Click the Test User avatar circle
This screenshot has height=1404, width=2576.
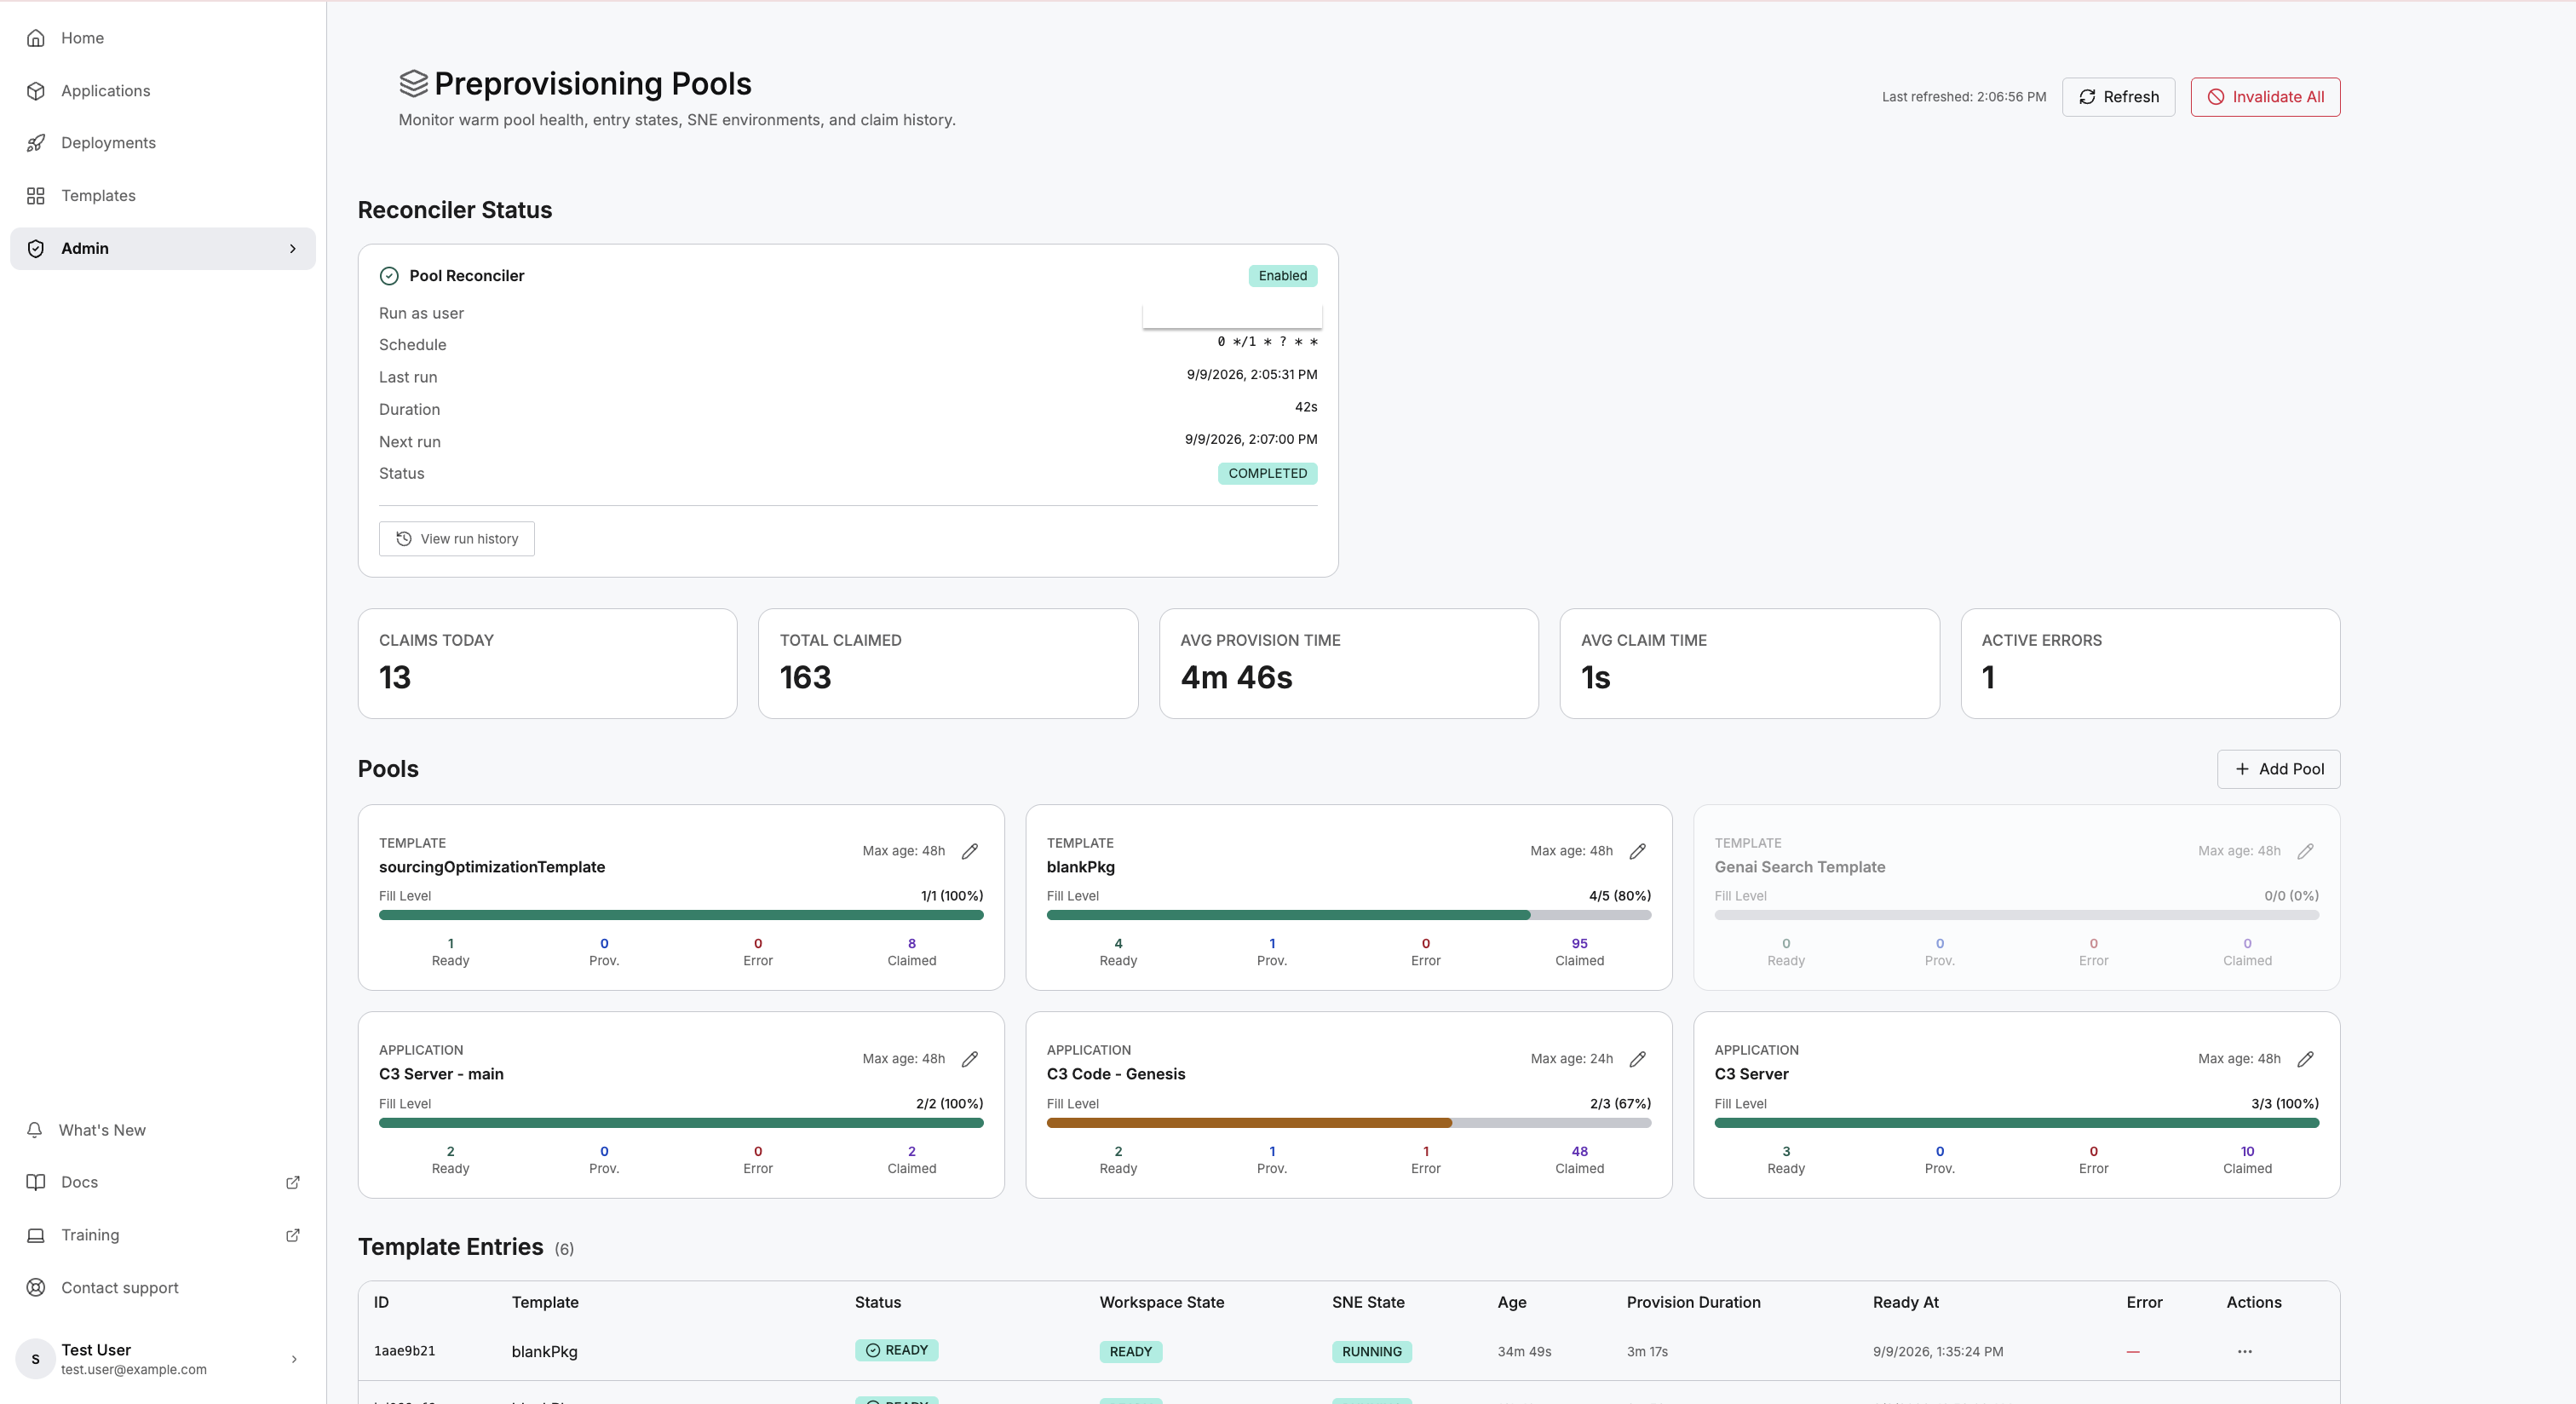[36, 1359]
